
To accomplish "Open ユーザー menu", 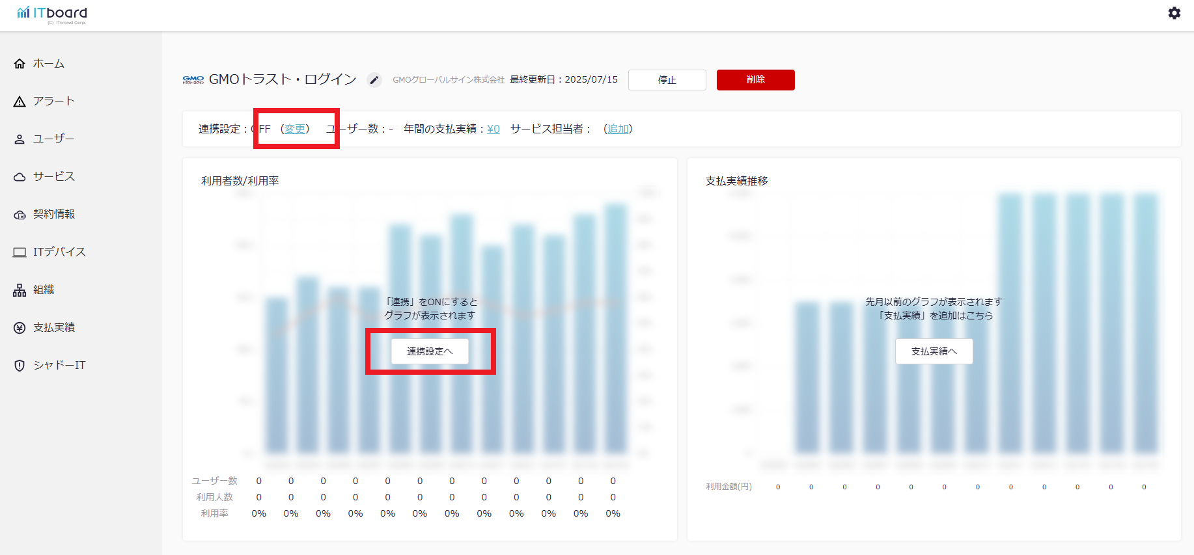I will pos(54,139).
